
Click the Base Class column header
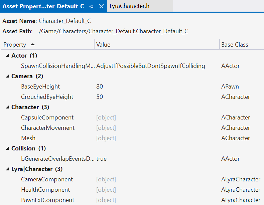coord(235,45)
